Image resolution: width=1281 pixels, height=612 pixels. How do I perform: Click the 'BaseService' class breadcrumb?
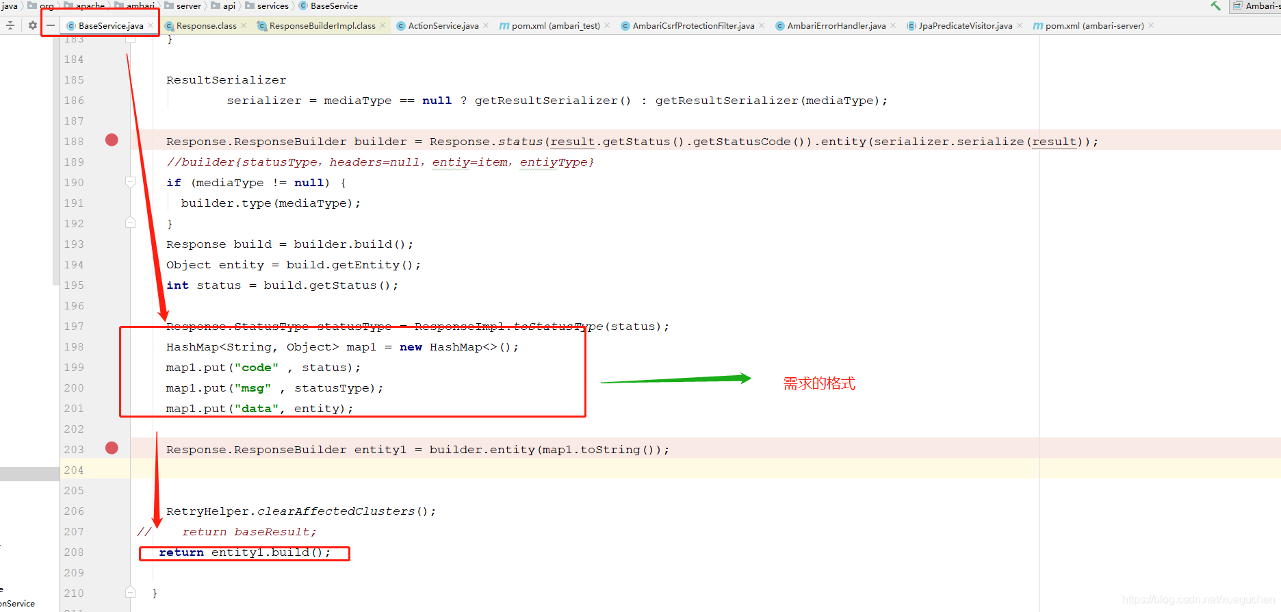tap(328, 5)
